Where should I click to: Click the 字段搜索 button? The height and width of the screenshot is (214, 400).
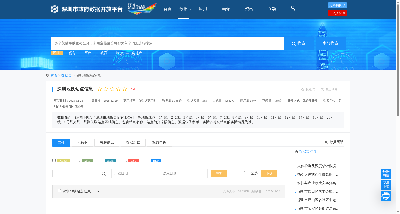[330, 43]
